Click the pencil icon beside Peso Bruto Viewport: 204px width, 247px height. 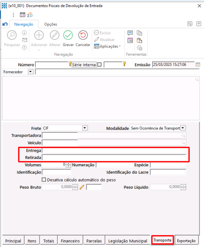[82, 187]
